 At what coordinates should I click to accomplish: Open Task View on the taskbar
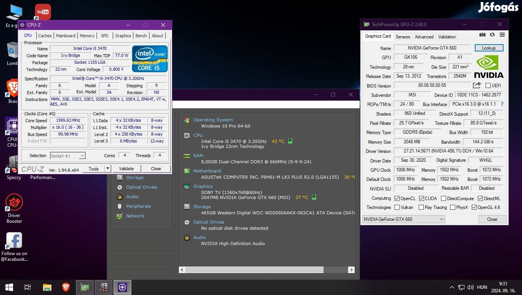coord(27,287)
